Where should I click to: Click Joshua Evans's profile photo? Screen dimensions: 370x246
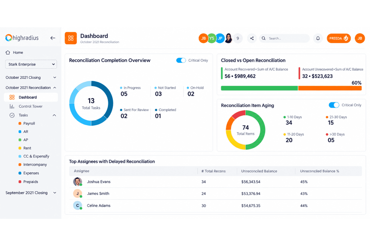click(77, 182)
